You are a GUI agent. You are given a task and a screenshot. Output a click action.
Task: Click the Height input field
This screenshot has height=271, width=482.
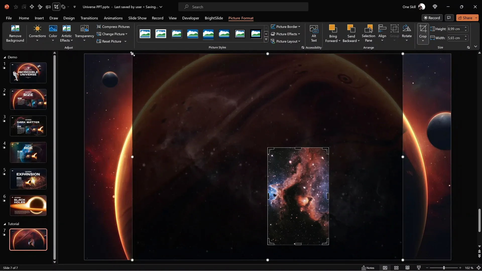(455, 29)
